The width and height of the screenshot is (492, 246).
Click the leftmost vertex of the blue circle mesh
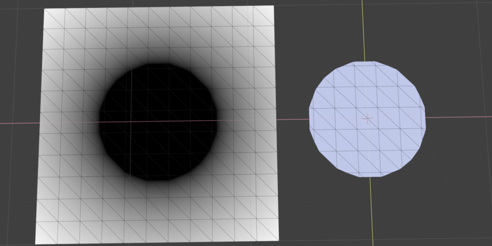coord(309,109)
